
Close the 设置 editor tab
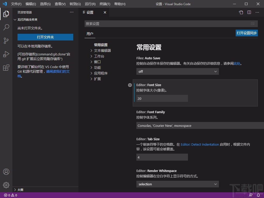tap(105, 12)
